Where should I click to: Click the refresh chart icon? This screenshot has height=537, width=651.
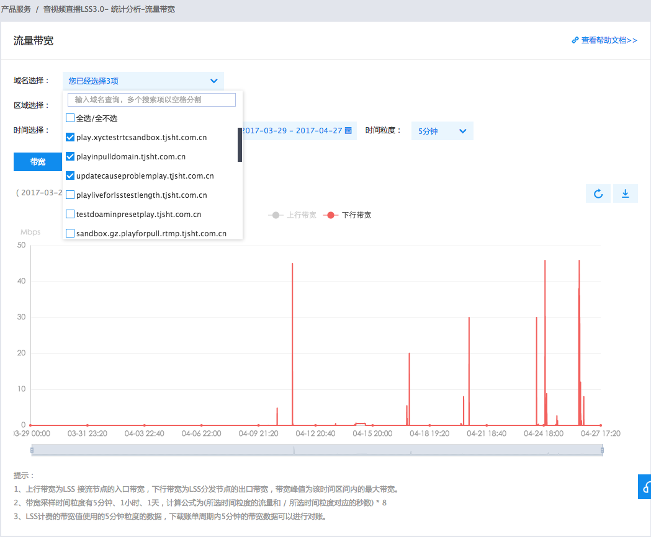click(x=598, y=194)
